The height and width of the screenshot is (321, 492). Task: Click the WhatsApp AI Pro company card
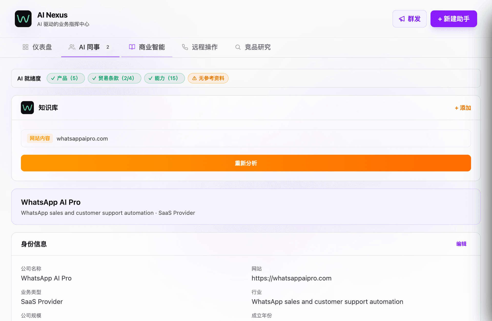(x=246, y=207)
